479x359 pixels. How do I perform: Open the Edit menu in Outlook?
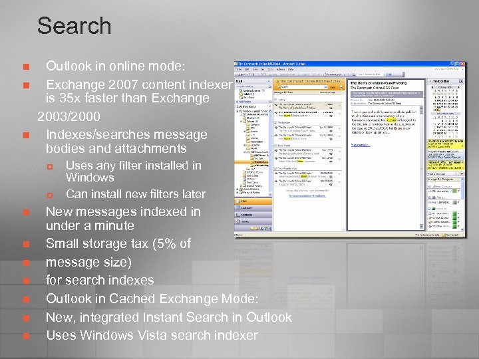pos(247,69)
